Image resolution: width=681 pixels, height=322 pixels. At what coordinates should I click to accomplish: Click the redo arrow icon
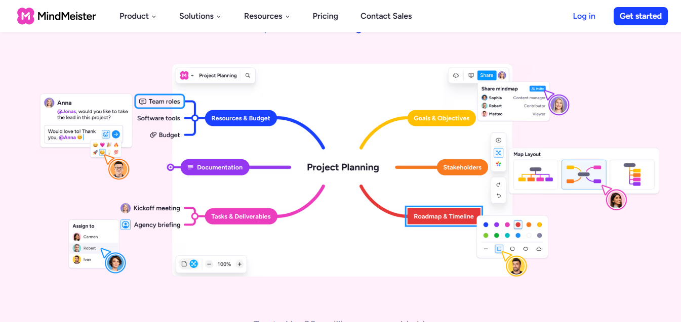coord(499,185)
